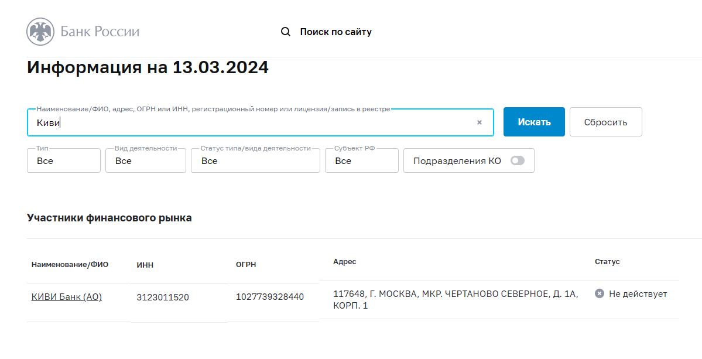Click the 'Банк России' header text
This screenshot has width=702, height=359.
(x=100, y=32)
